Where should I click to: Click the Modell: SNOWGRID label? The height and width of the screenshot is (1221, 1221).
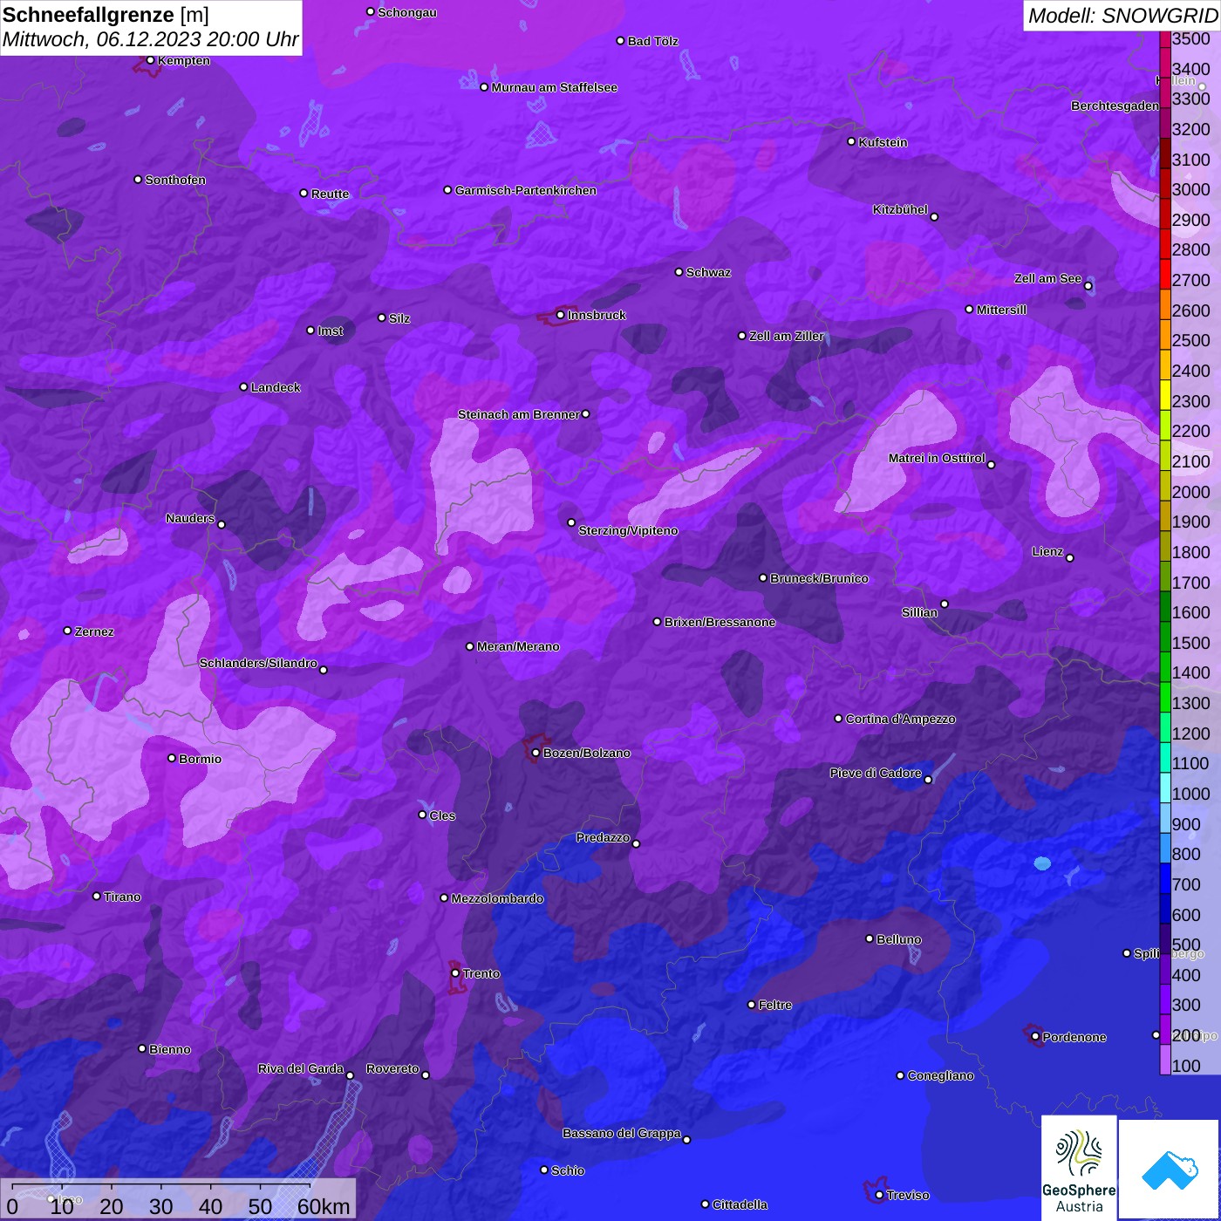coord(1122,15)
